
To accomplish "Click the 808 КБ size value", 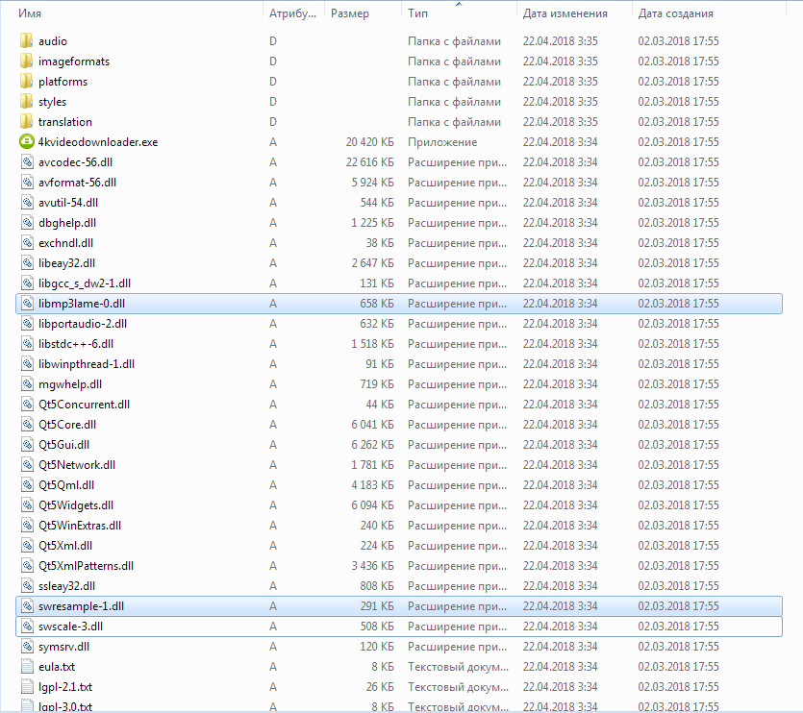I will (377, 586).
